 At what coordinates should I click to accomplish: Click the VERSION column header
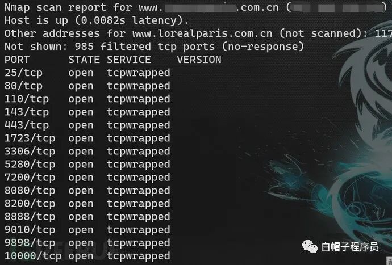(x=199, y=60)
